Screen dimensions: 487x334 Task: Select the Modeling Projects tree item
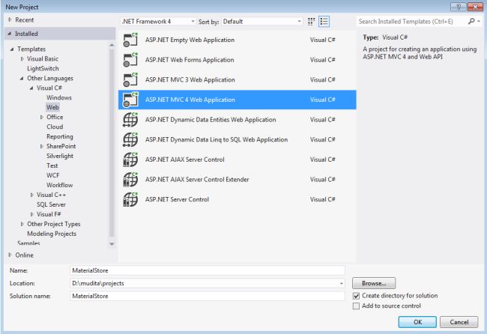coord(52,234)
